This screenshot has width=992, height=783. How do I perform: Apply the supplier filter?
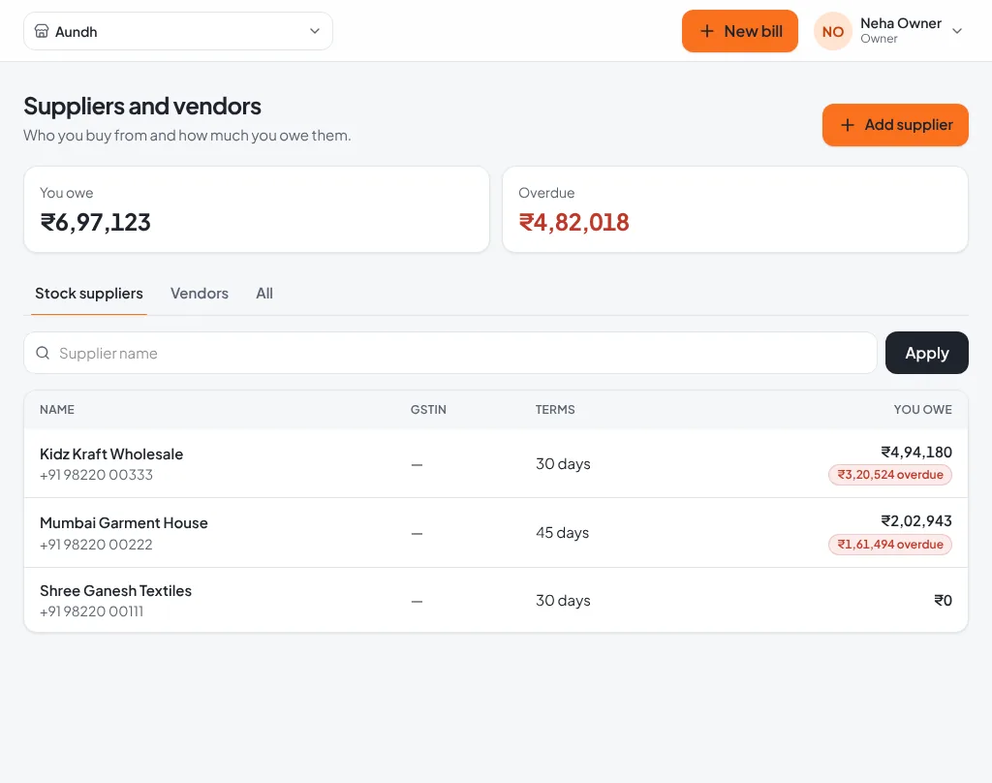point(927,353)
